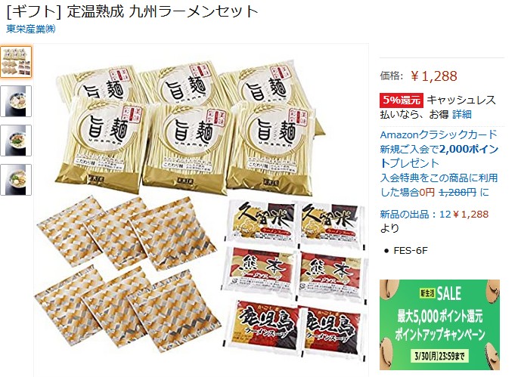Select the first product thumbnail with noodle packs

pyautogui.click(x=16, y=62)
